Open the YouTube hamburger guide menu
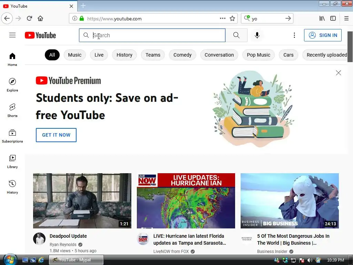 [12, 35]
